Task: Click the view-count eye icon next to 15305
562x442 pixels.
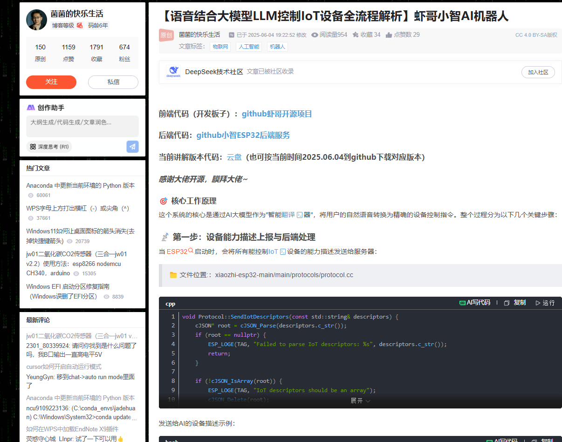Action: point(76,273)
